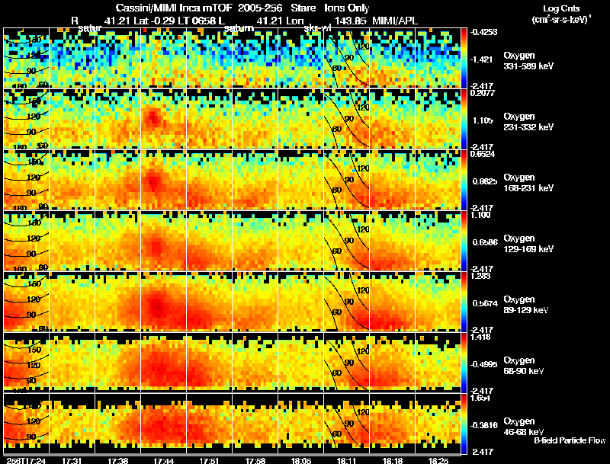Click the '(cm²-sr-s-keV)' units label

[x=561, y=19]
